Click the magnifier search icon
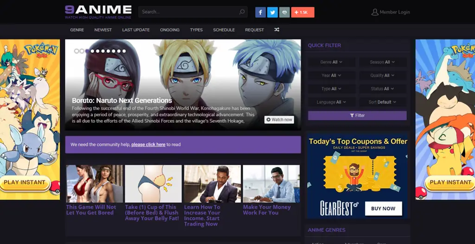 pos(242,12)
